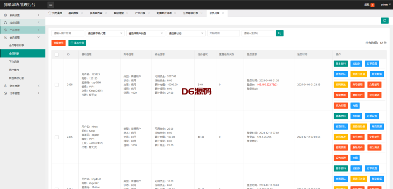The height and width of the screenshot is (189, 393).
Task: Click the 请输入用户账号 input field
Action: coord(68,33)
